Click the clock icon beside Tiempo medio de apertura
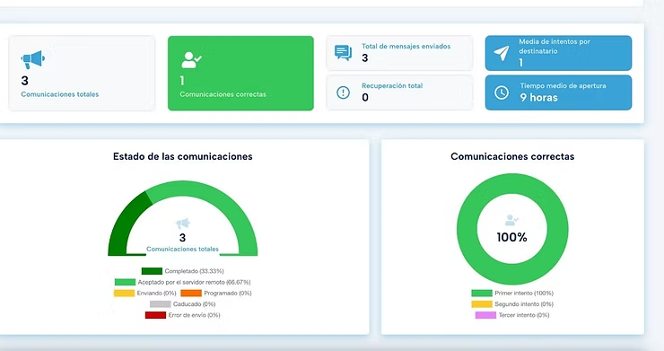The image size is (664, 351). pyautogui.click(x=502, y=92)
